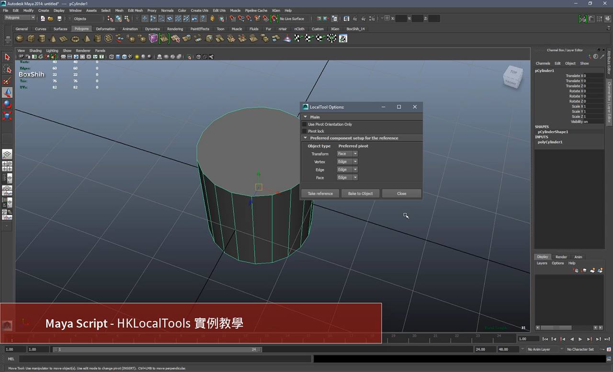This screenshot has width=613, height=372.
Task: Activate the Lasso select tool
Action: click(7, 69)
